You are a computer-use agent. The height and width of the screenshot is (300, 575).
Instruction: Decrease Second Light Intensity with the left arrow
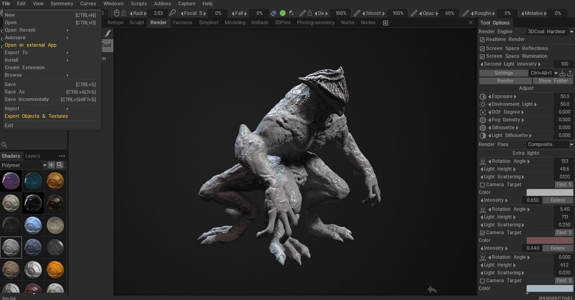(481, 64)
